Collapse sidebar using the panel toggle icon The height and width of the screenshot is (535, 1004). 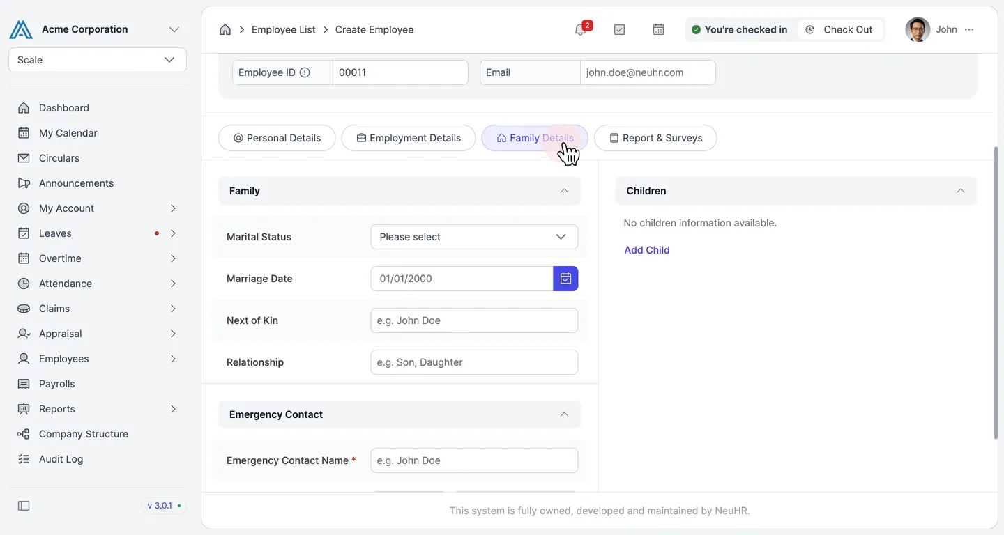tap(24, 506)
